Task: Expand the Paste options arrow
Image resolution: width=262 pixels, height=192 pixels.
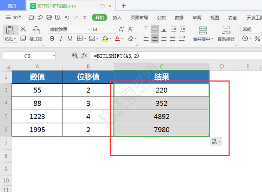Action: (15, 39)
